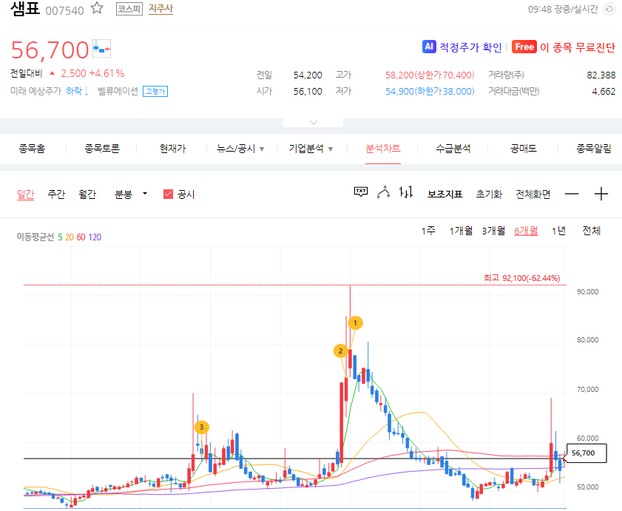Screen dimensions: 622x511
Task: Select the trendline angle drawing tool
Action: [382, 191]
